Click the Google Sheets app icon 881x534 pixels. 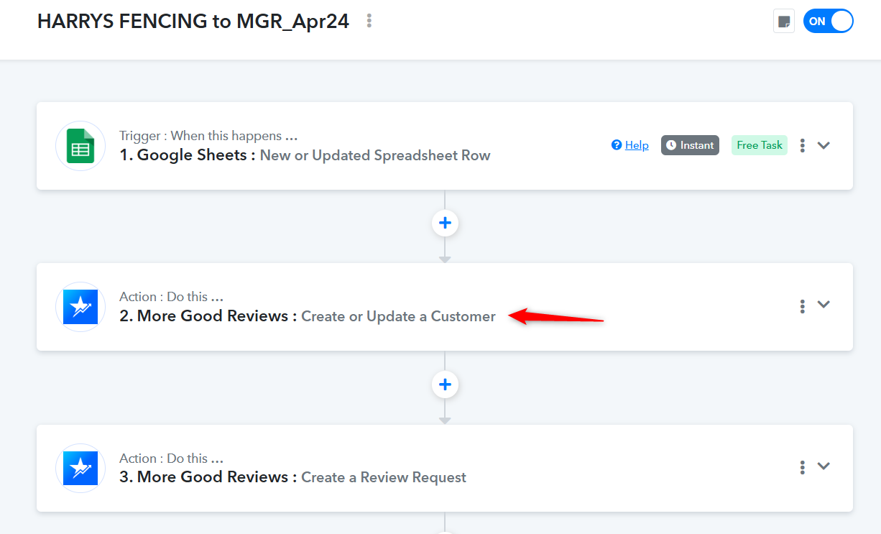(x=80, y=146)
